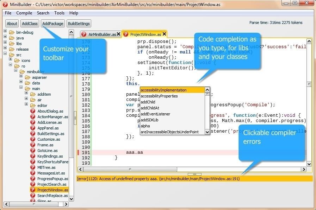This screenshot has width=316, height=210.
Task: Open the Compile menu
Action: pyautogui.click(x=24, y=13)
